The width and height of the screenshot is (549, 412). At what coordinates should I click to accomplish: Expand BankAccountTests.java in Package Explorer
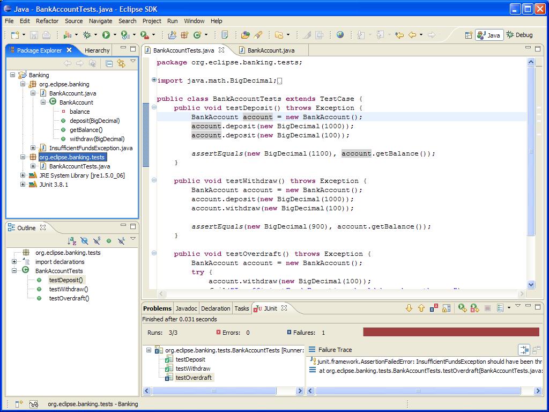point(33,166)
